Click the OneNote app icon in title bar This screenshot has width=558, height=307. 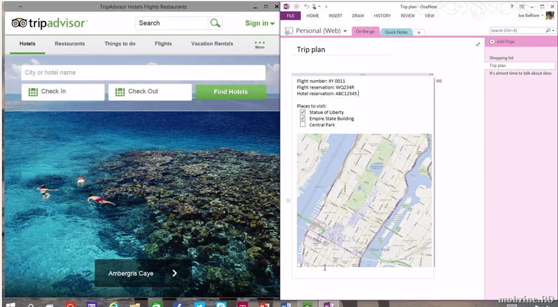tap(286, 7)
